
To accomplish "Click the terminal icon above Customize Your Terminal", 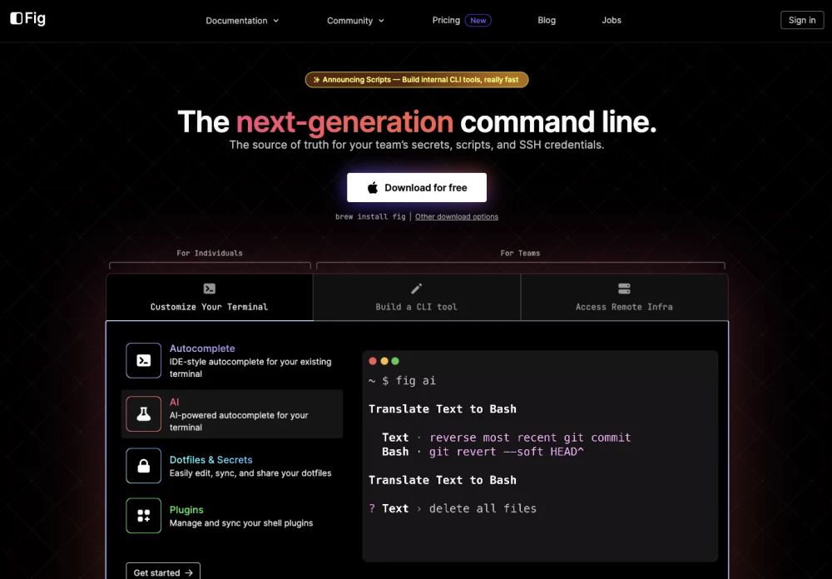I will coord(210,289).
